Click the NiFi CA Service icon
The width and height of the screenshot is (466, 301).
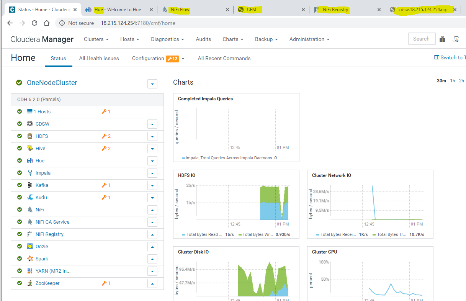(30, 222)
